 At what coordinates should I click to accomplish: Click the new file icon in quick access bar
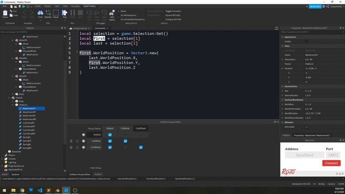[x=11, y=6]
